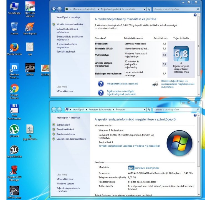Open Speciális eszközök link

[x=66, y=52]
